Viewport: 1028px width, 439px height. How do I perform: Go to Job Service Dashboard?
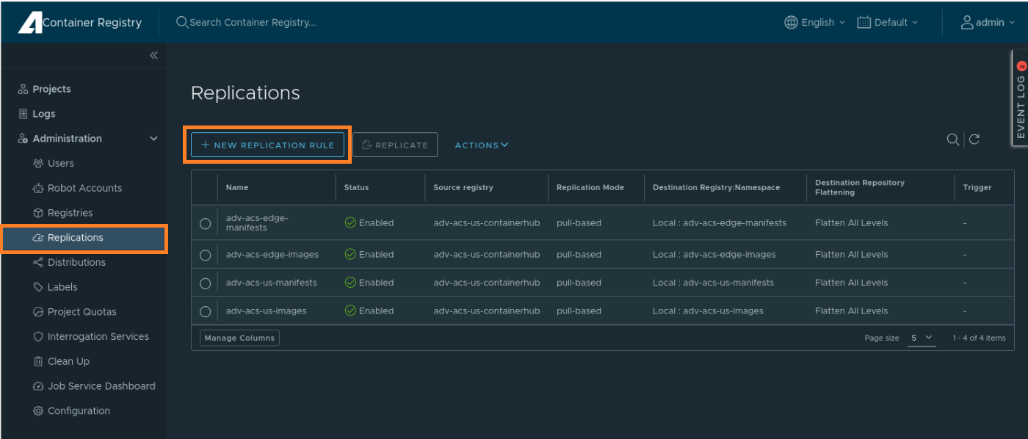pos(101,386)
